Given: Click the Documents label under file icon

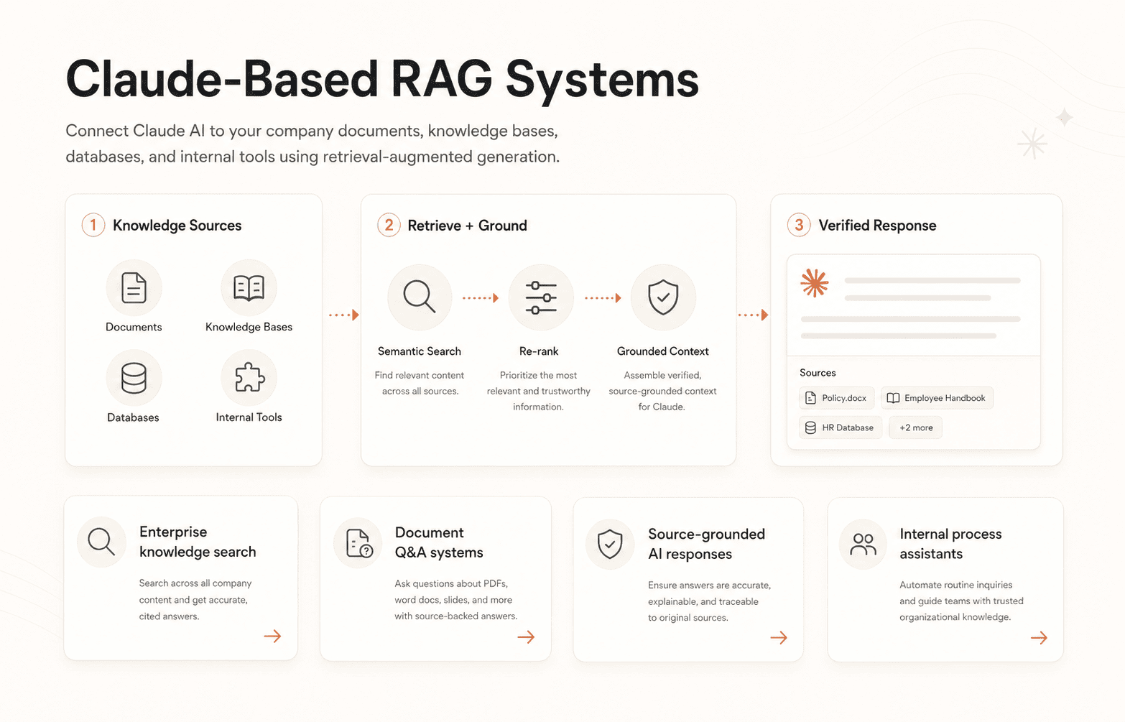Looking at the screenshot, I should tap(134, 327).
